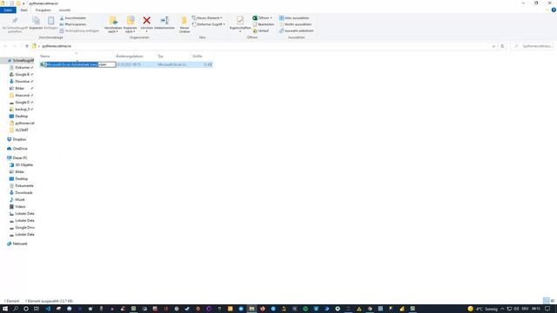Open the Datei tab

(x=8, y=10)
